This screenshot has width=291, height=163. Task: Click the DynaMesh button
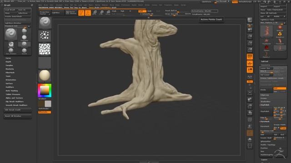pyautogui.click(x=266, y=126)
